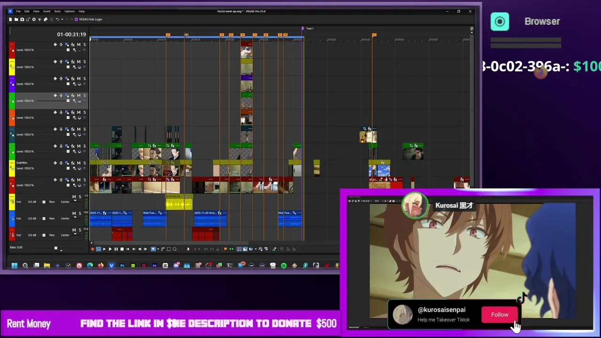601x338 pixels.
Task: Click track motion icon on track 5
Action: [55, 112]
